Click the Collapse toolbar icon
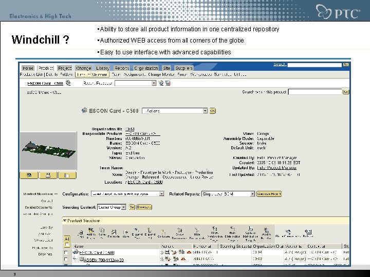Viewport: 370px width, 277px height. [163, 234]
